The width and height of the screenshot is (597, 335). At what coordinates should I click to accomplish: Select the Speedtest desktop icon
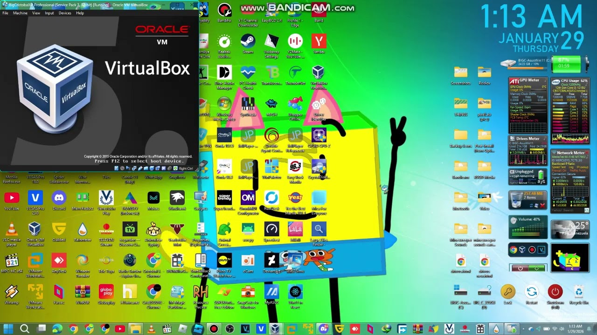click(x=271, y=232)
